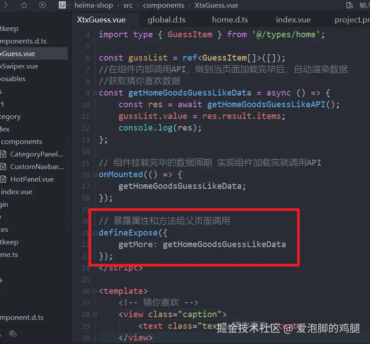Collapse the onMounted block at line 16
This screenshot has height=344, width=370.
point(95,174)
